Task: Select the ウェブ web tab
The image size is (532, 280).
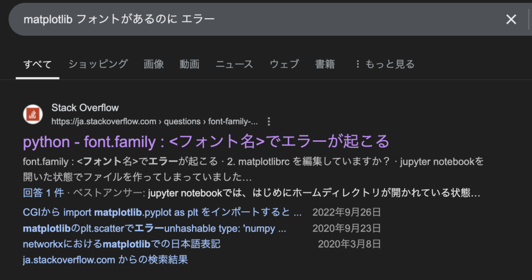Action: click(x=284, y=64)
